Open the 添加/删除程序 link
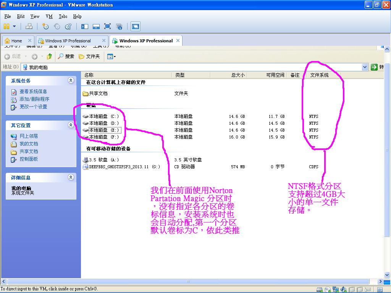 pos(34,99)
